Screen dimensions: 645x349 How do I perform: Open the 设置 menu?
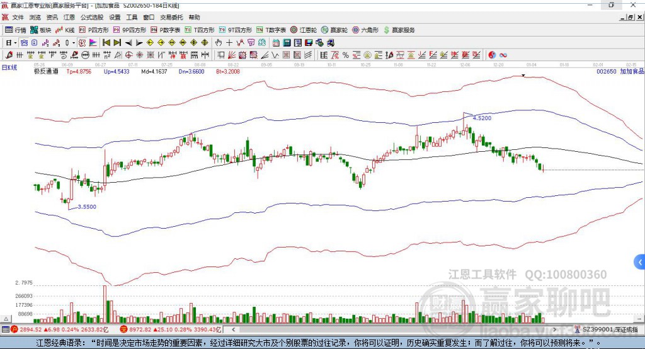[115, 17]
